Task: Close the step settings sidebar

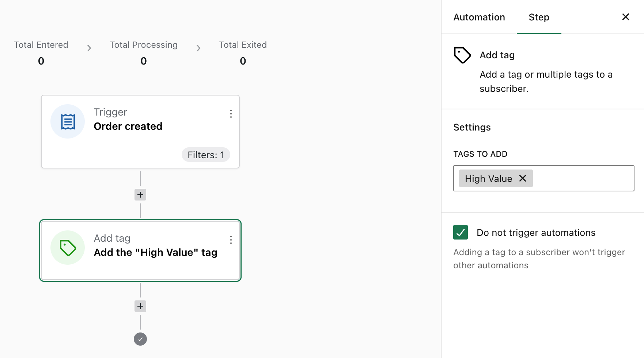Action: pos(625,17)
